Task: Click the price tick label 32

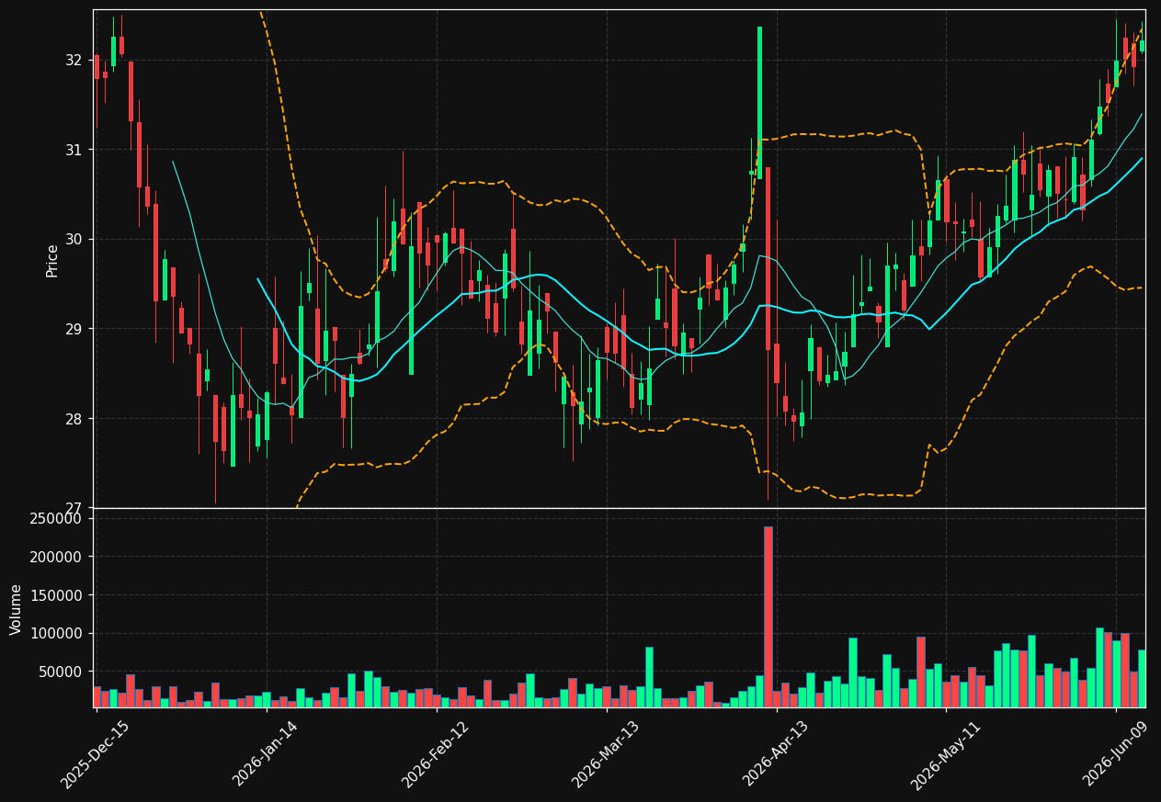Action: click(74, 61)
